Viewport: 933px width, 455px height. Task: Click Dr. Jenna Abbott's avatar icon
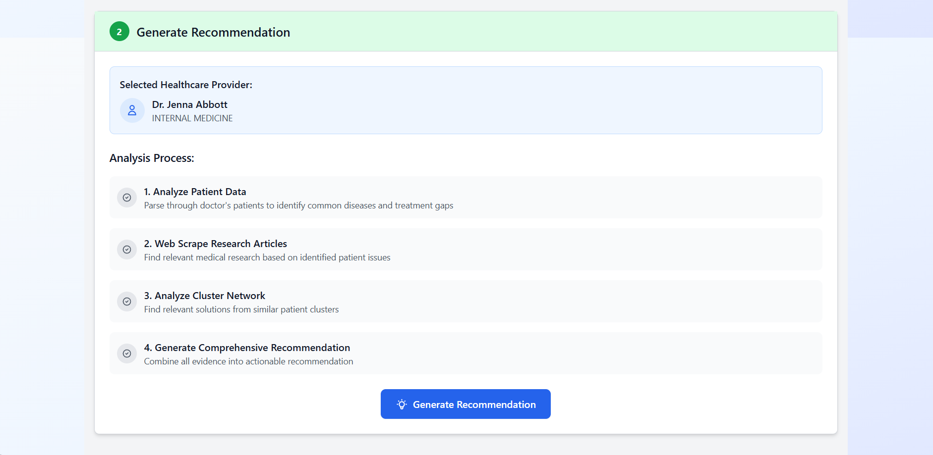pyautogui.click(x=132, y=110)
